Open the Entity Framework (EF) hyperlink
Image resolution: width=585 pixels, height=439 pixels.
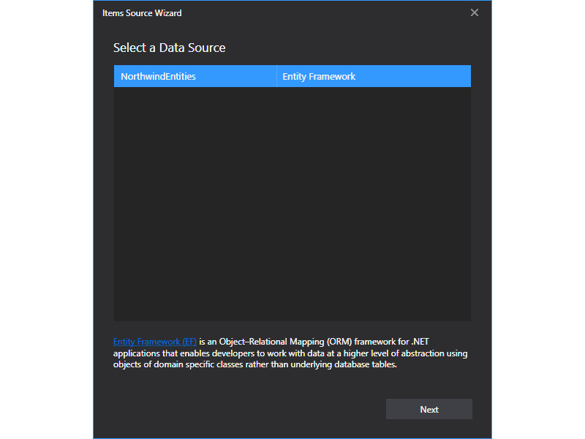click(154, 342)
